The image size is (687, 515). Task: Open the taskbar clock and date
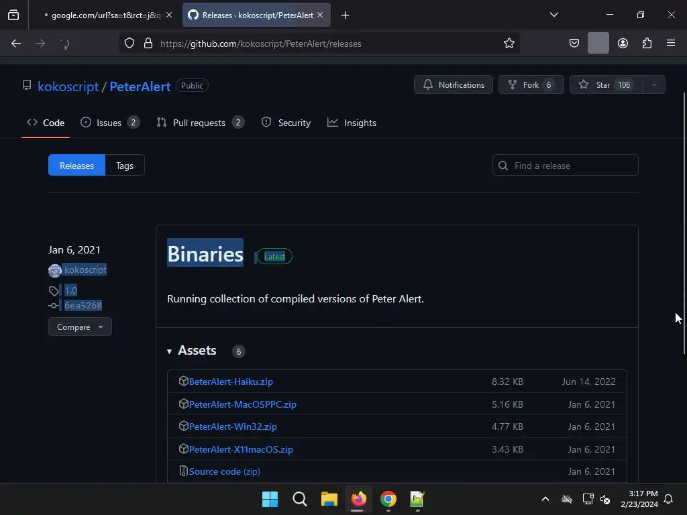pos(639,499)
